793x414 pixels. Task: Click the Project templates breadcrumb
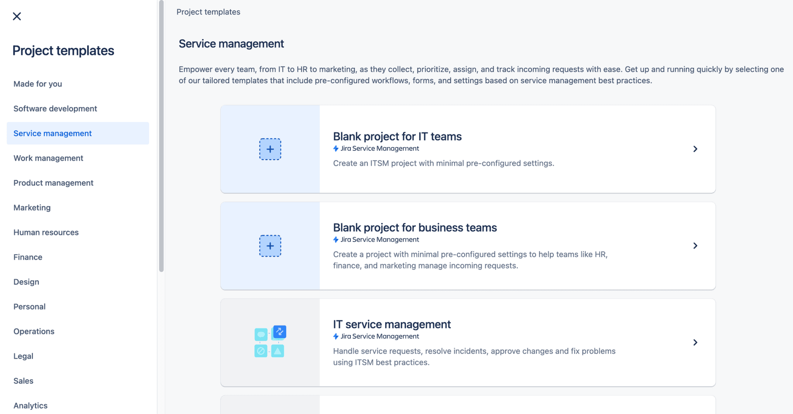208,12
